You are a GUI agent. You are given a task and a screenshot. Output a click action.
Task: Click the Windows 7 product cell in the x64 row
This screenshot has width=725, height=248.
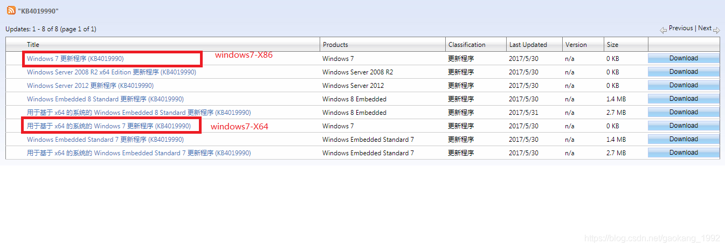click(338, 126)
